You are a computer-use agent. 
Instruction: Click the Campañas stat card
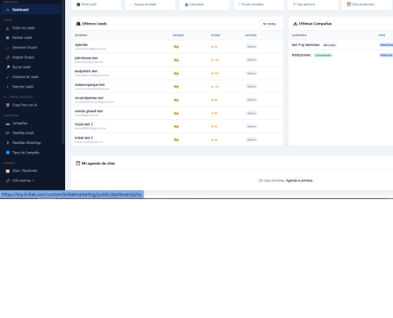coord(205,5)
